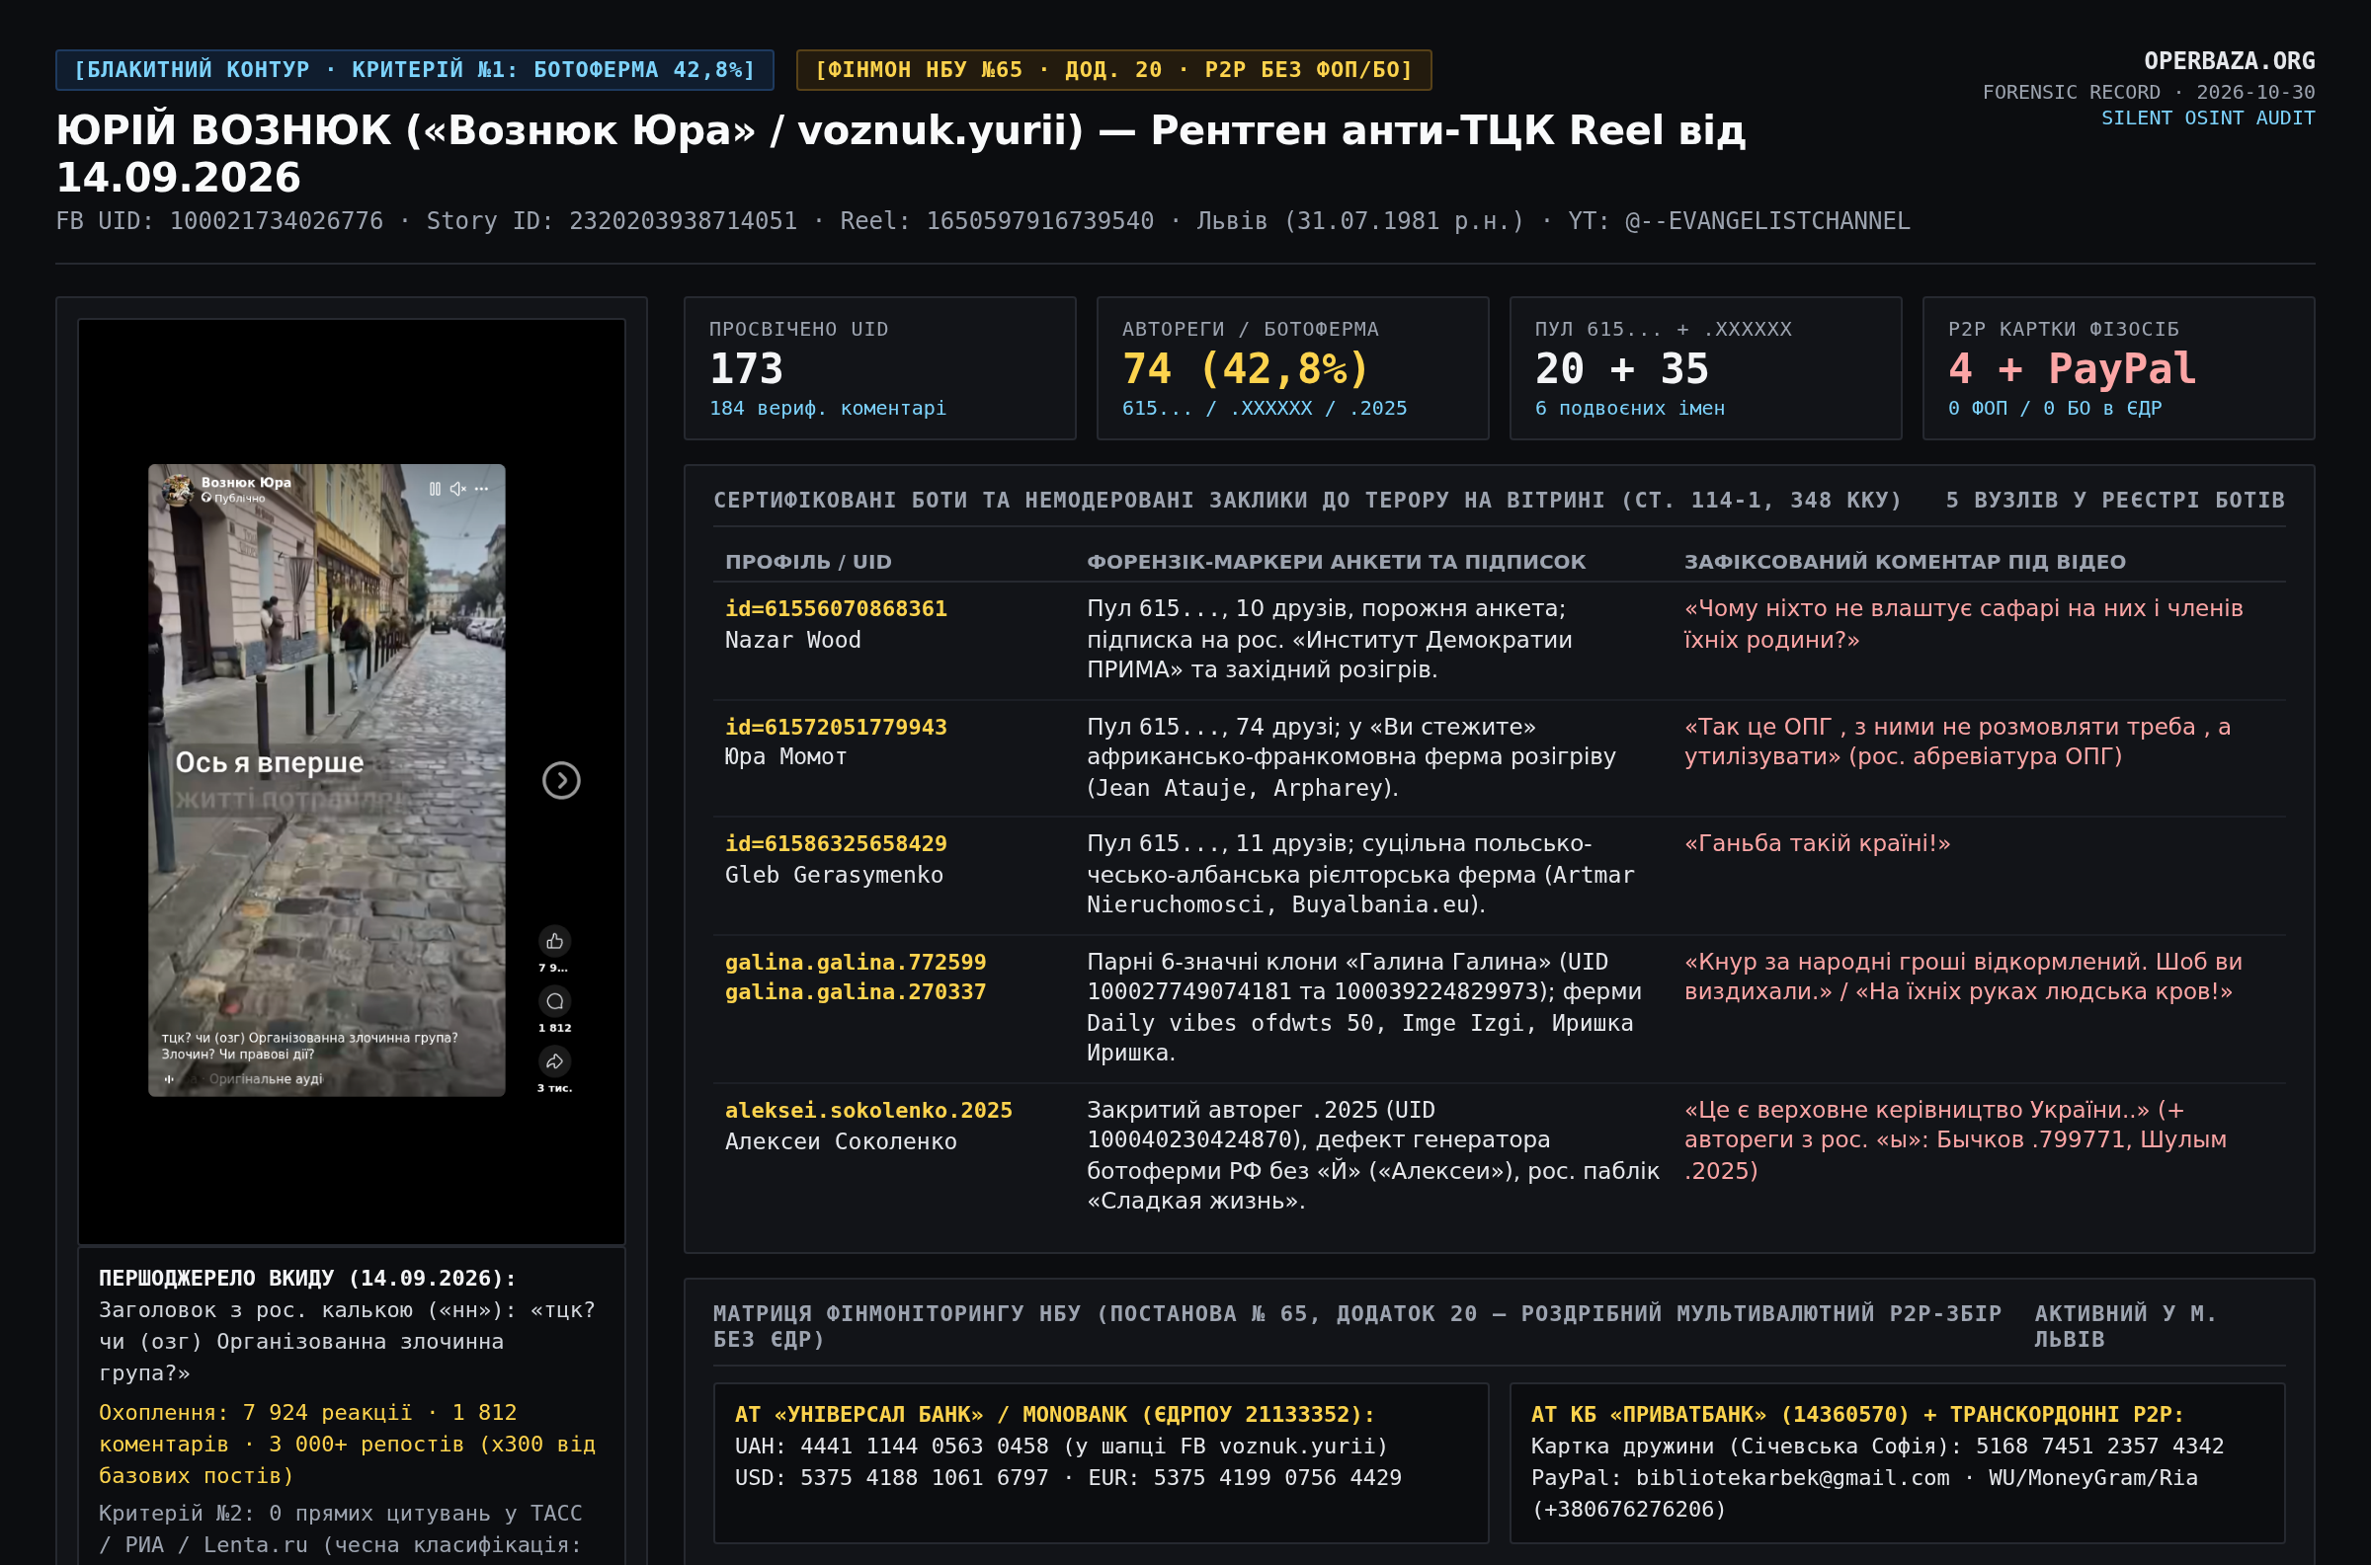
Task: Click "6 подвоєних імен" subtext
Action: [x=1629, y=408]
